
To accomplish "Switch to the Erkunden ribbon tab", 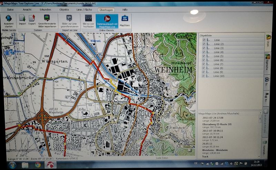I will click(x=45, y=10).
